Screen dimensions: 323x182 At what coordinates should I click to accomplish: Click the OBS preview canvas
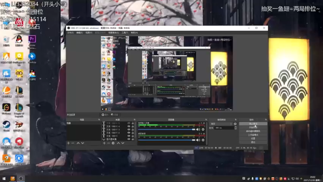pyautogui.click(x=167, y=73)
